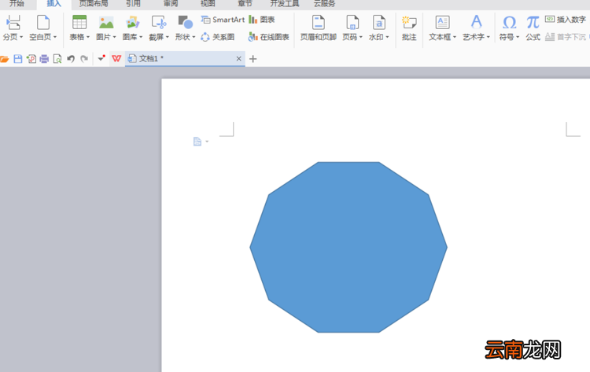The image size is (590, 372).
Task: Expand the 分页 dropdown arrow
Action: tap(21, 37)
